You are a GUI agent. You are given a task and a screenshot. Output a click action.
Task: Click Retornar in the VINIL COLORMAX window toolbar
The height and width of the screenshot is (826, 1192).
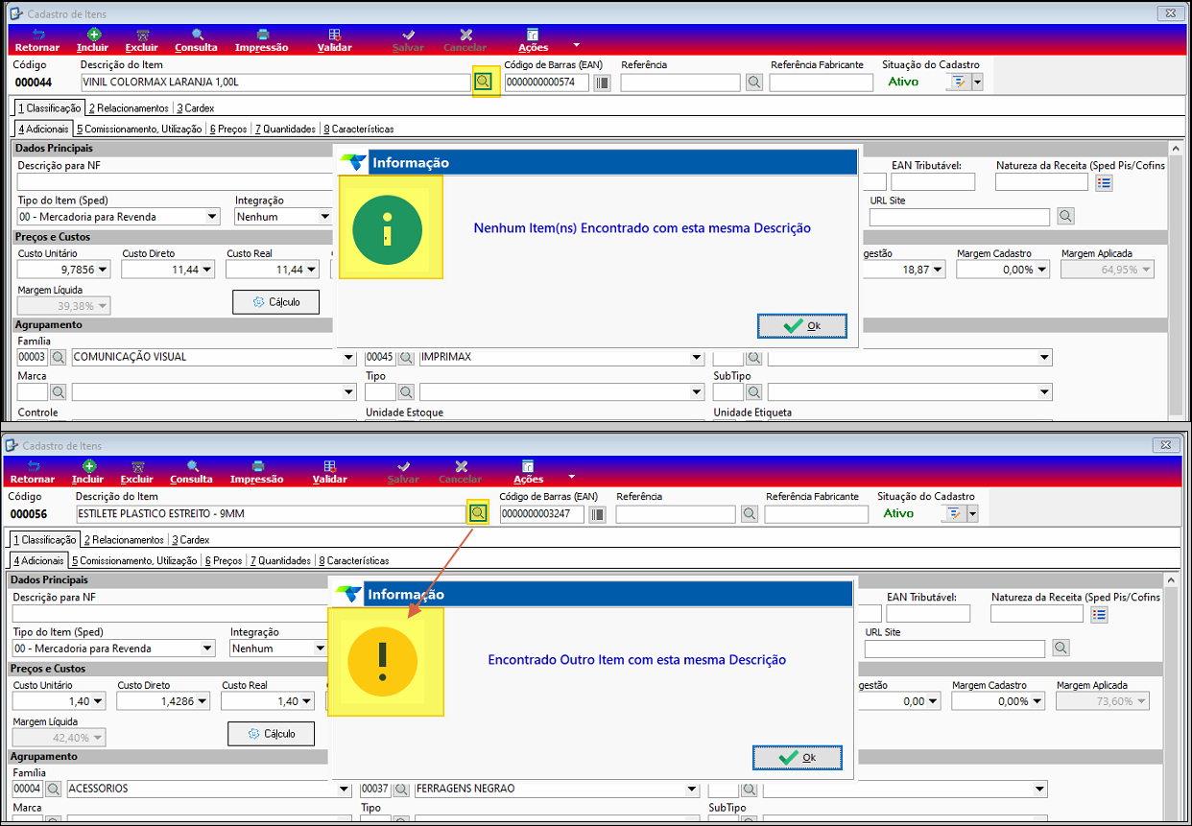point(37,40)
